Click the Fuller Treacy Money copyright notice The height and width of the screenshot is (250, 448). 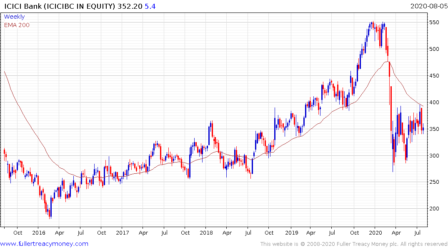coord(354,244)
